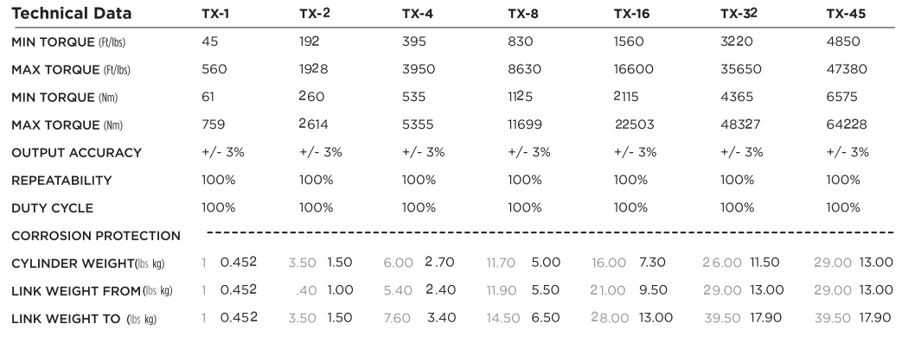Click the DUTY CYCLE row label

coord(53,208)
